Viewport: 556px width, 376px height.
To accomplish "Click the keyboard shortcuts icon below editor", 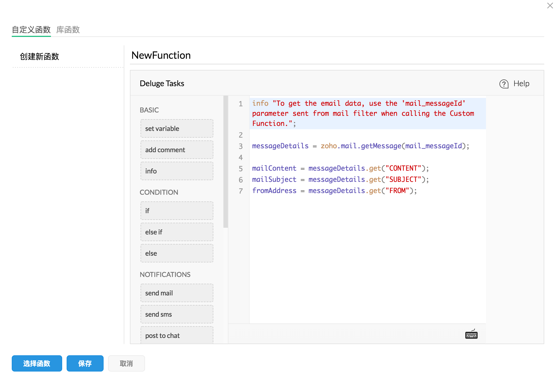I will [x=471, y=334].
